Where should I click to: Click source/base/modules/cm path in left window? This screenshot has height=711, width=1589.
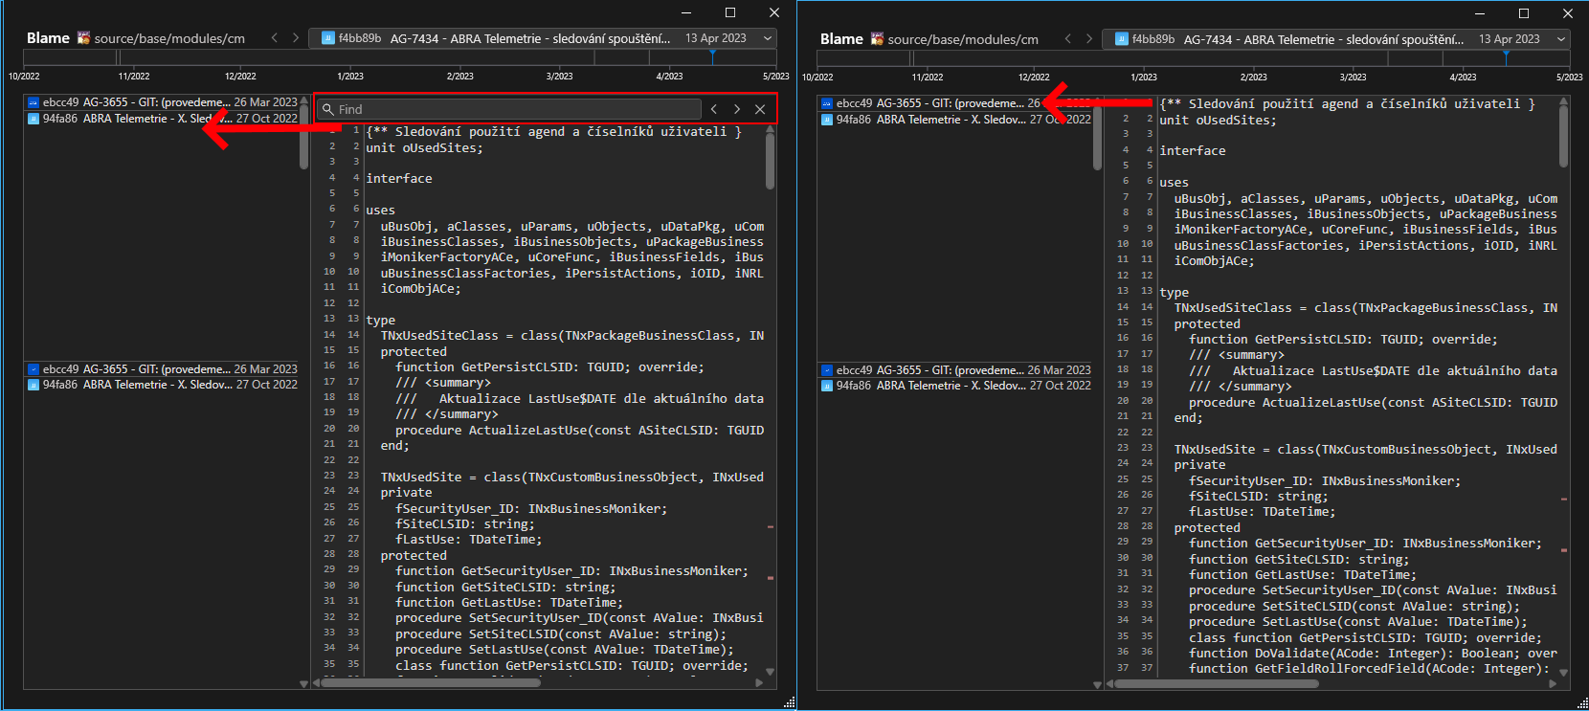pos(169,38)
